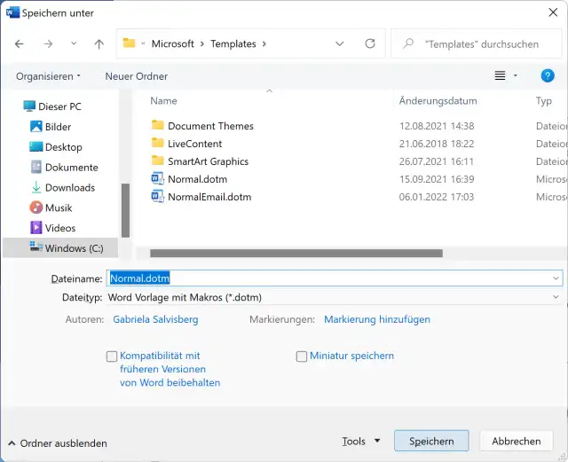Click the back navigation arrow
Image resolution: width=568 pixels, height=462 pixels.
click(x=20, y=43)
